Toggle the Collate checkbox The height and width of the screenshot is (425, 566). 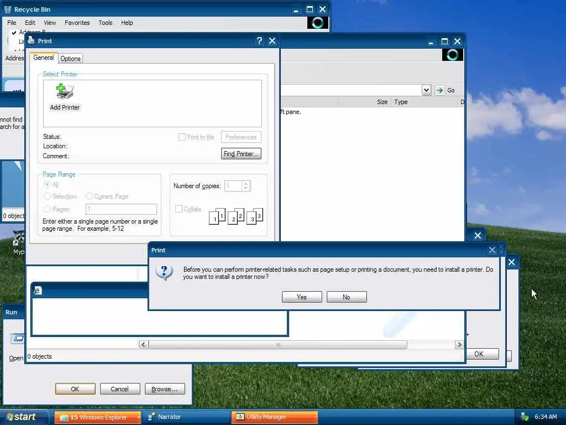[179, 209]
